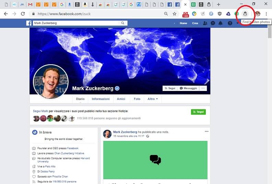Click the Facebook search field with Mark Zuckerberg
Viewport: 272px width, 184px height.
pyautogui.click(x=76, y=23)
